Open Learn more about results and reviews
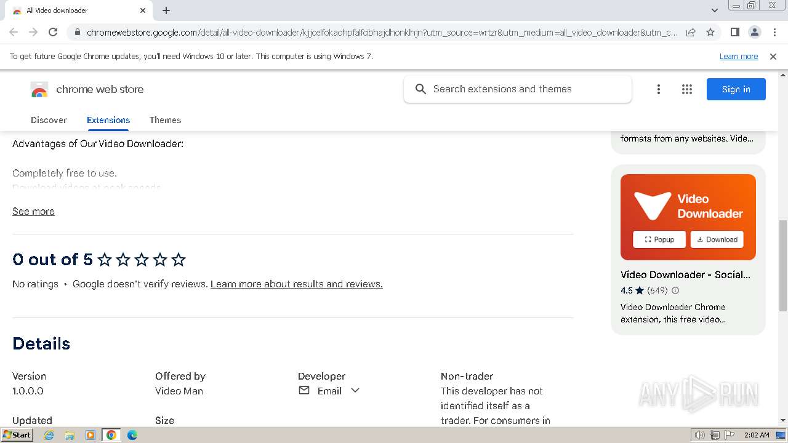Screen dimensions: 788x443 click(x=297, y=284)
